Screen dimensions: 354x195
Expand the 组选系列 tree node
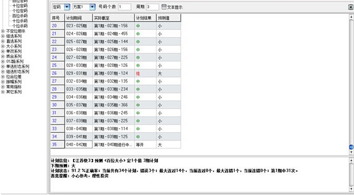point(3,36)
